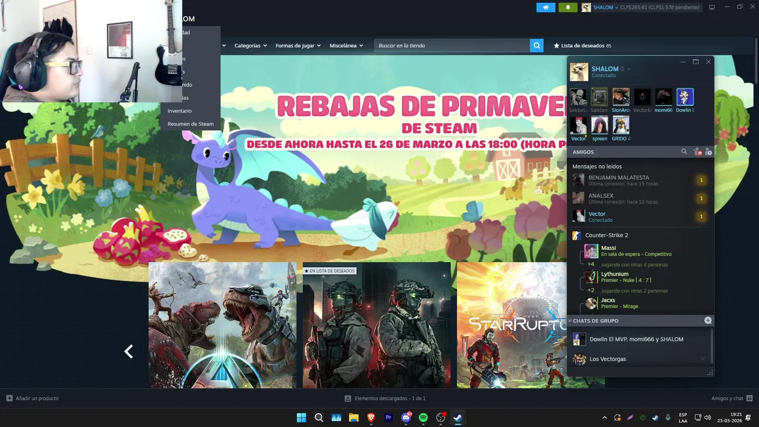The height and width of the screenshot is (427, 759).
Task: Click SionAro favorite friend avatar
Action: [x=621, y=97]
